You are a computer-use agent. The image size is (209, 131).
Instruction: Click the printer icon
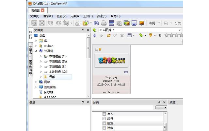[104, 23]
